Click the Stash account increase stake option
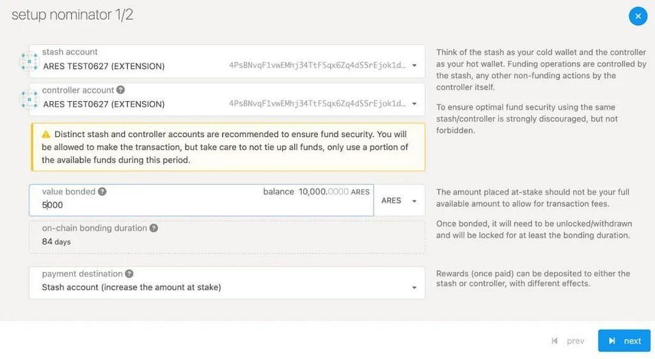655x359 pixels. 132,287
